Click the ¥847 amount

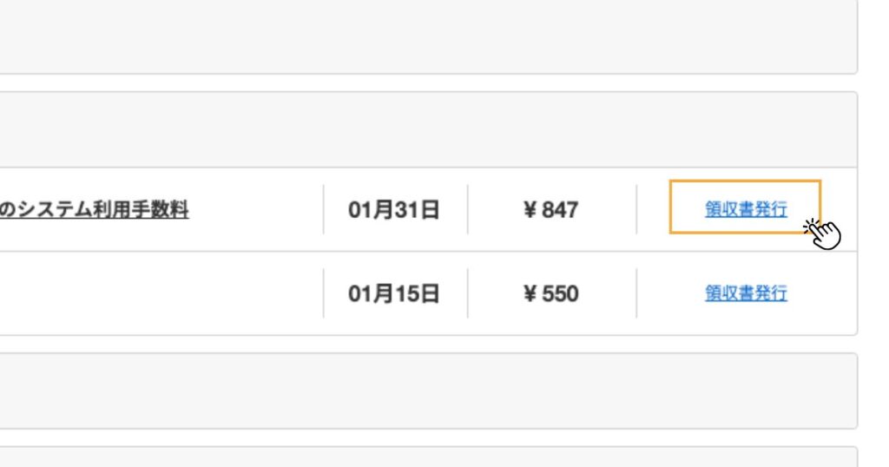(x=550, y=210)
